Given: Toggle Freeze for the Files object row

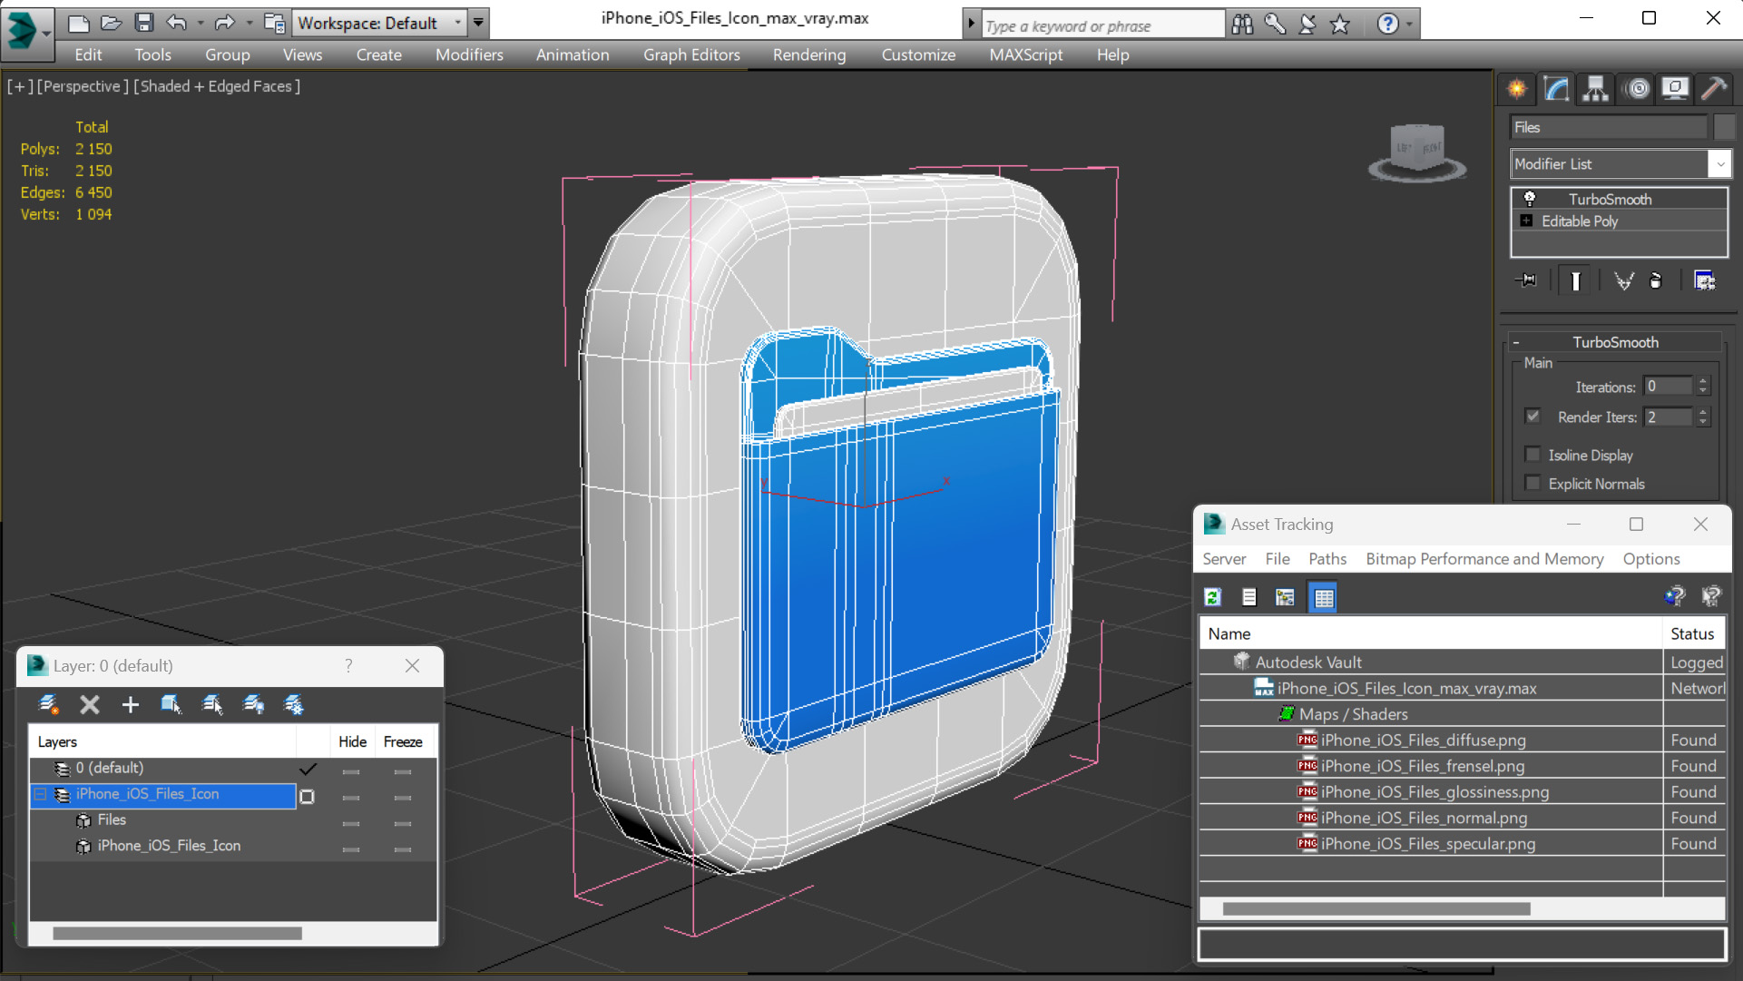Looking at the screenshot, I should 403,823.
